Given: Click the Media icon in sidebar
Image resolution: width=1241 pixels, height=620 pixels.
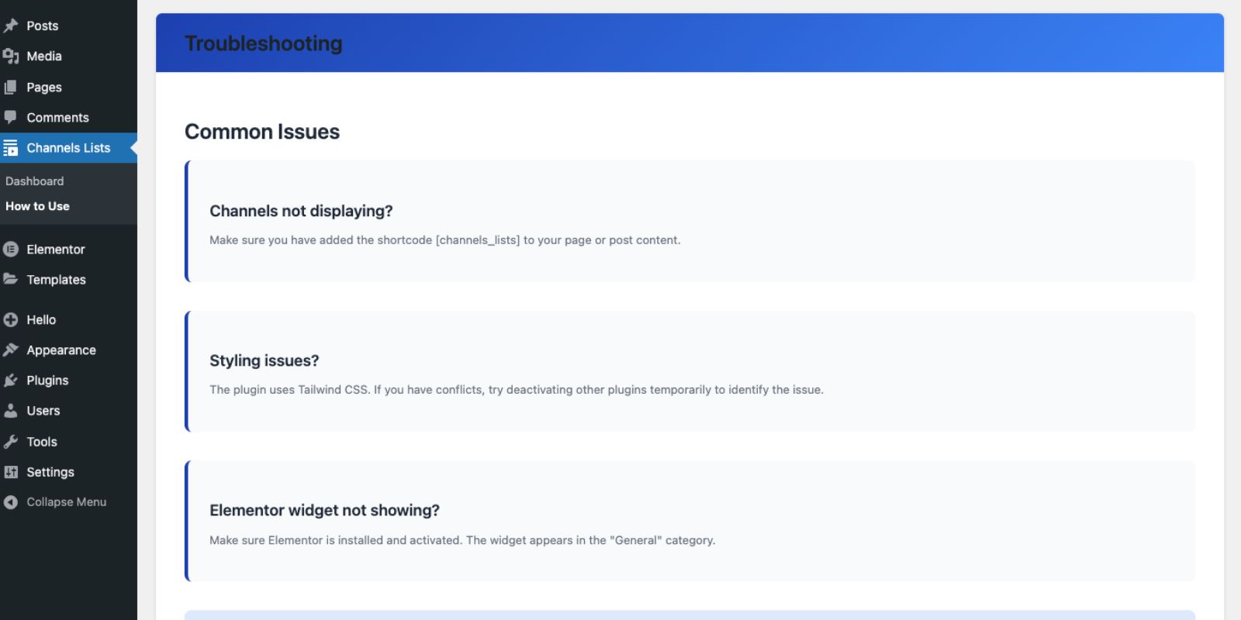Looking at the screenshot, I should tap(11, 57).
